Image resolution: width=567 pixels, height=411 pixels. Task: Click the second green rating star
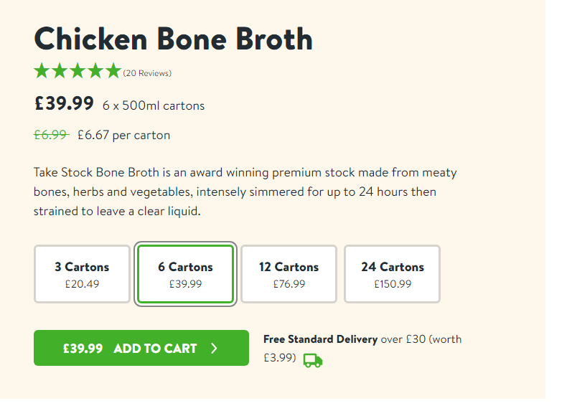point(60,71)
